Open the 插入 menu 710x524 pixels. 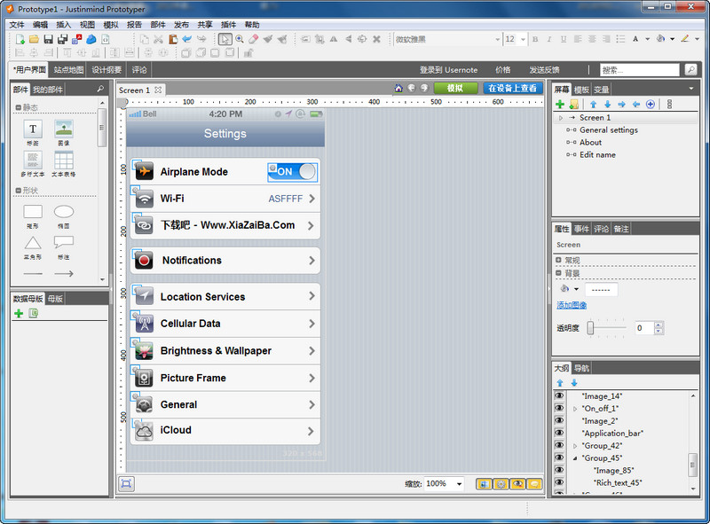[63, 25]
